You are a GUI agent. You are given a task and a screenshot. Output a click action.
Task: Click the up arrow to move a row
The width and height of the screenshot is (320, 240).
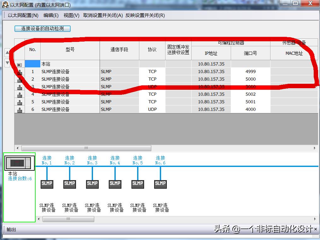pos(7,53)
